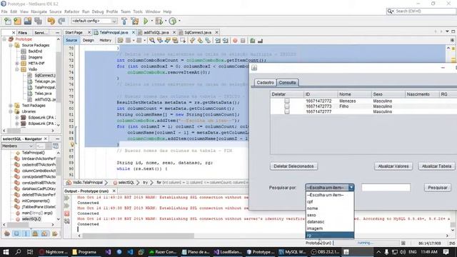
Task: Select nome from the dropdown list
Action: [330, 208]
